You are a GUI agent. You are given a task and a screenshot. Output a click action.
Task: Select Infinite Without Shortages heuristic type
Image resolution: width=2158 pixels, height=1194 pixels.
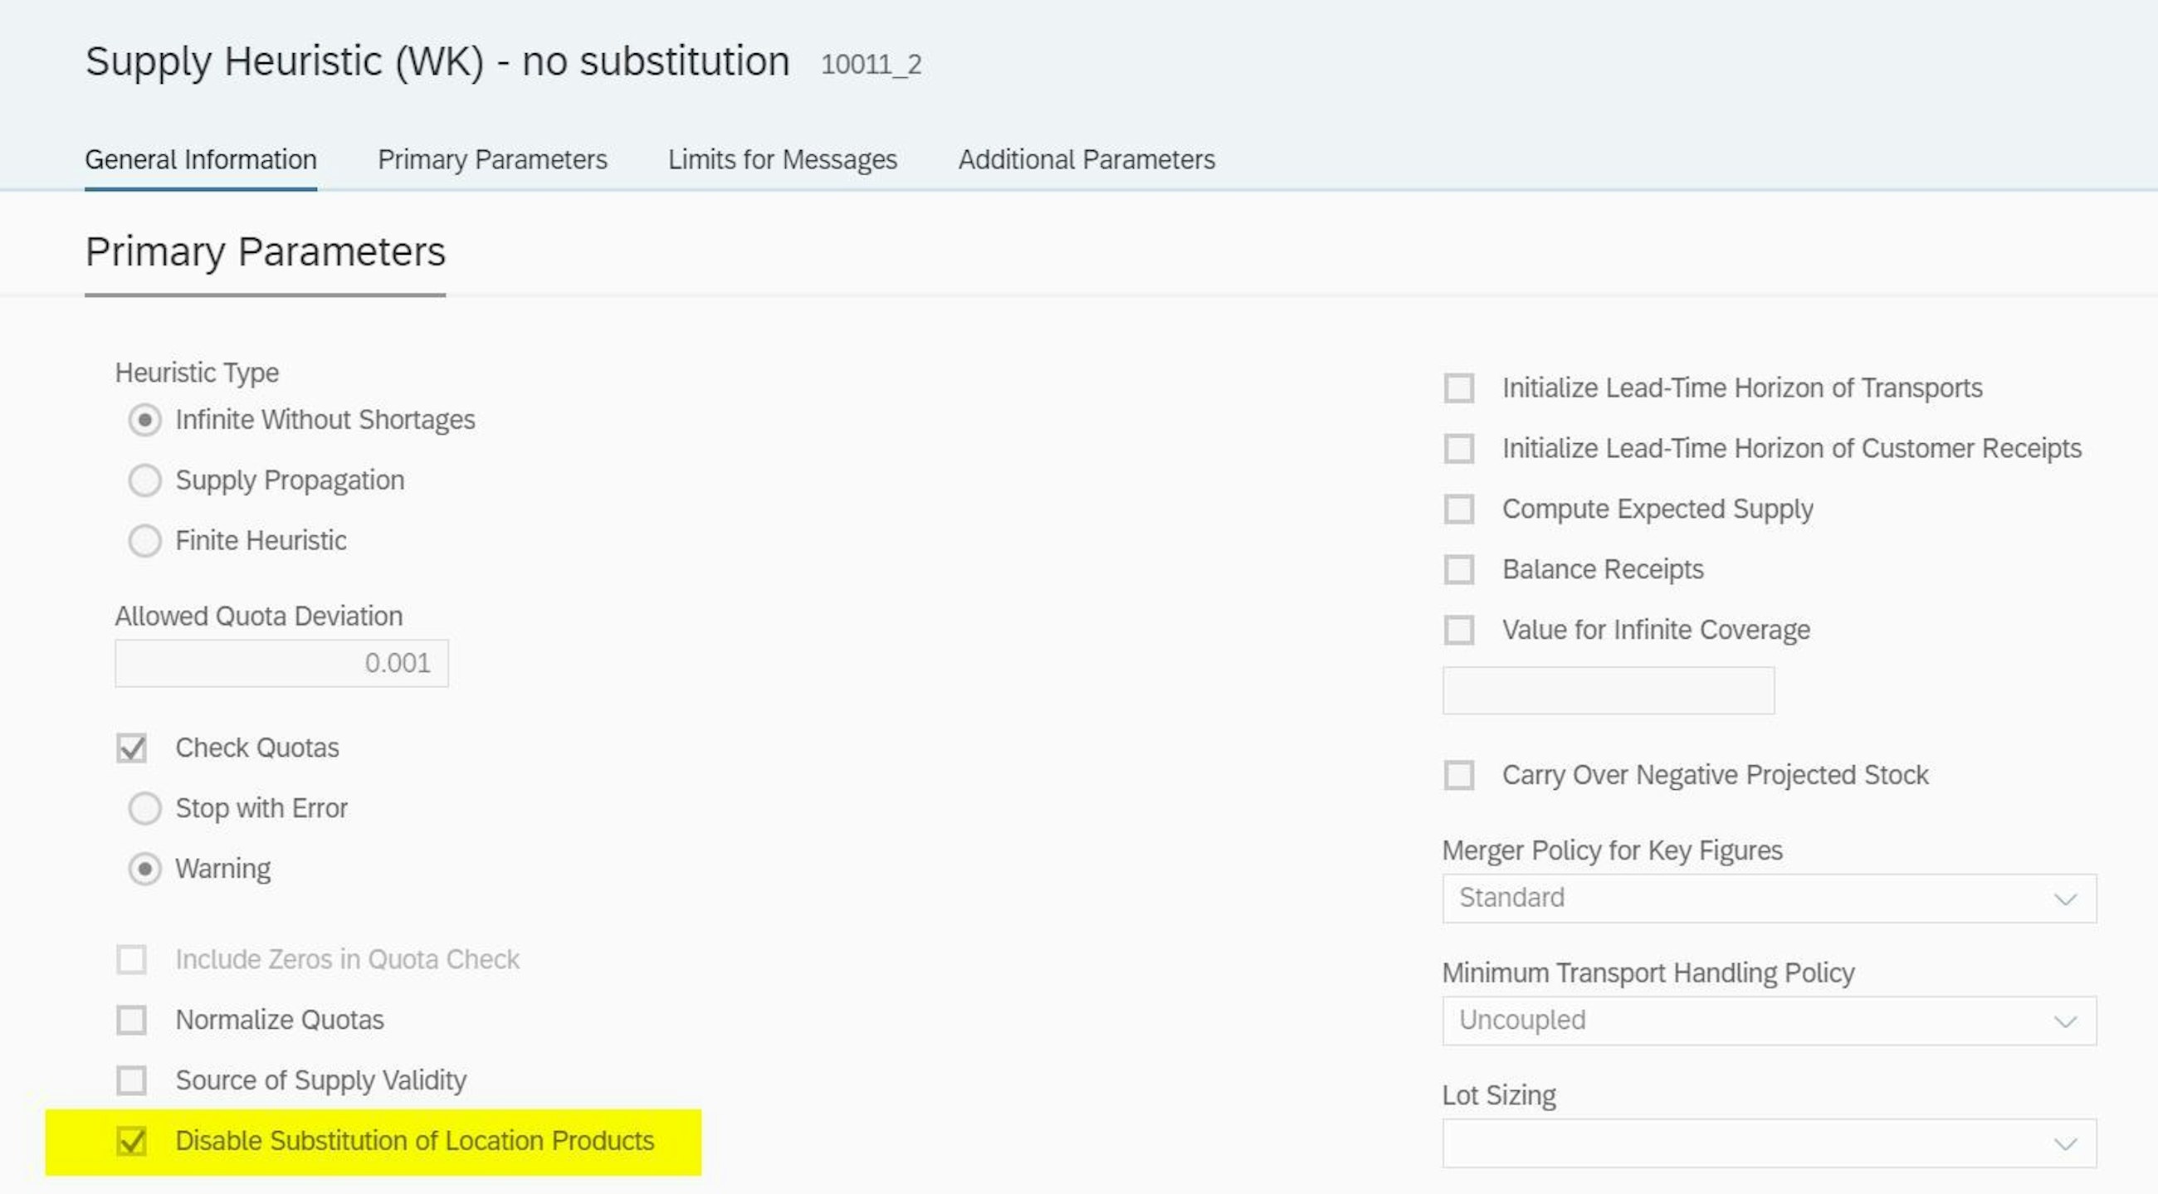[145, 419]
